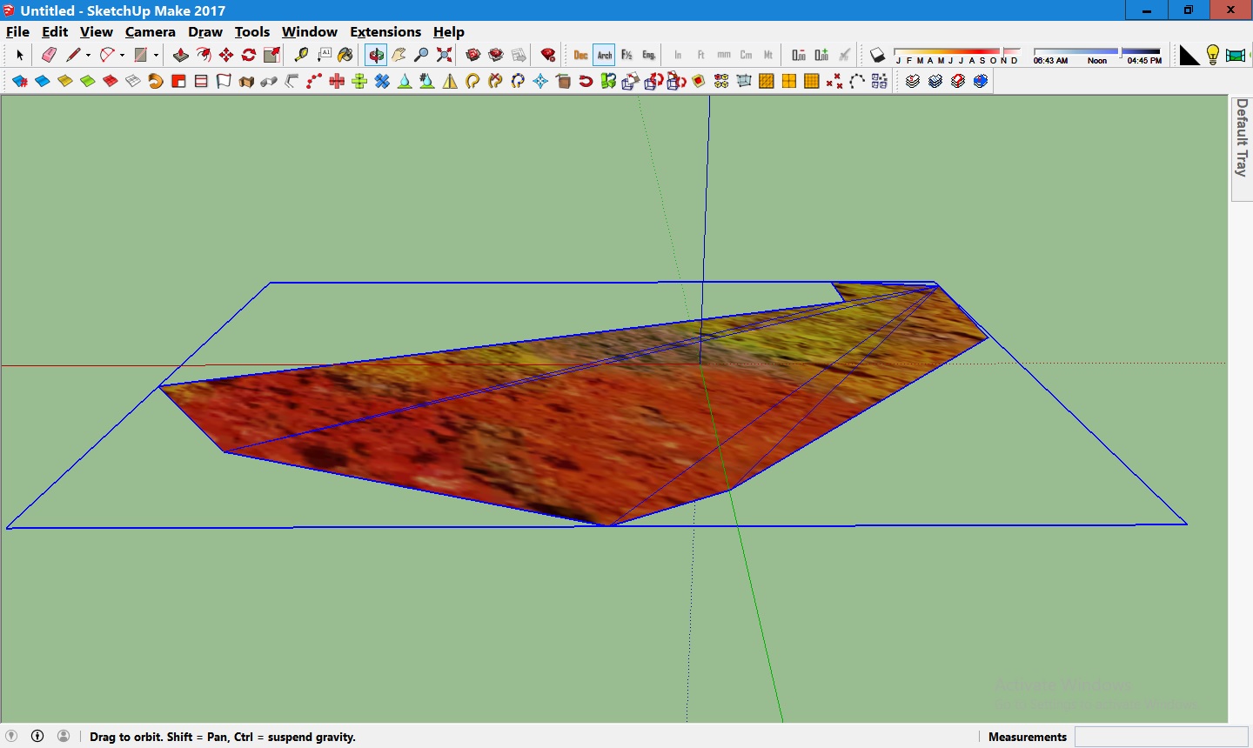Select the Rectangle shape tool
Viewport: 1253px width, 748px height.
(x=140, y=55)
